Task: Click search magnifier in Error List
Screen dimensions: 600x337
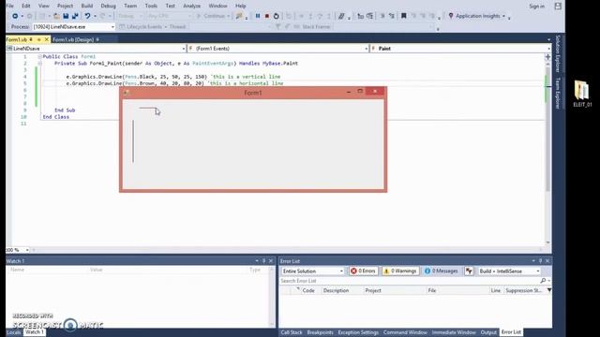Action: coord(543,281)
